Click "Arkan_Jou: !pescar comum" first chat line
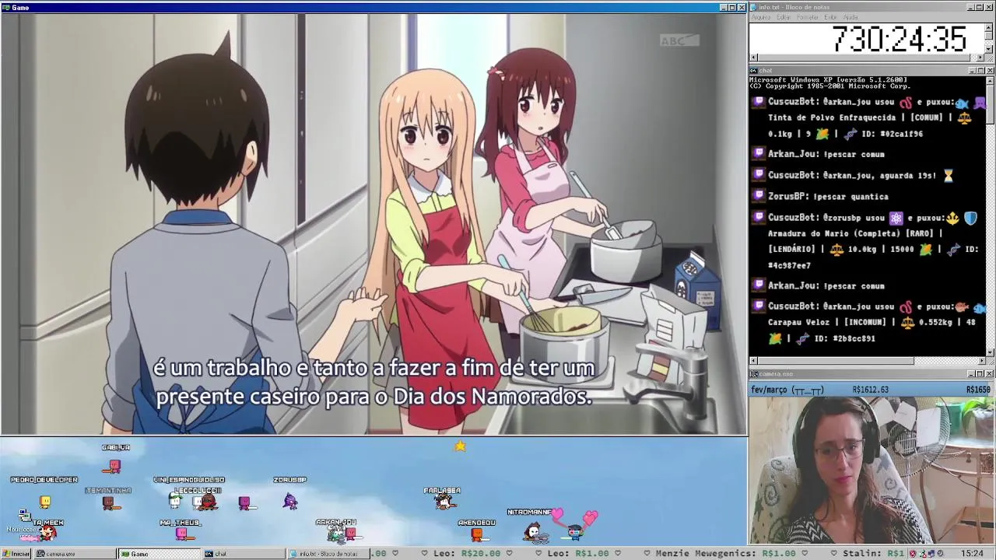996x560 pixels. pyautogui.click(x=826, y=154)
